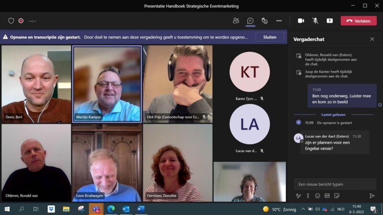Click the self-view video in bottom corner
This screenshot has height=215, width=383.
pos(249,182)
